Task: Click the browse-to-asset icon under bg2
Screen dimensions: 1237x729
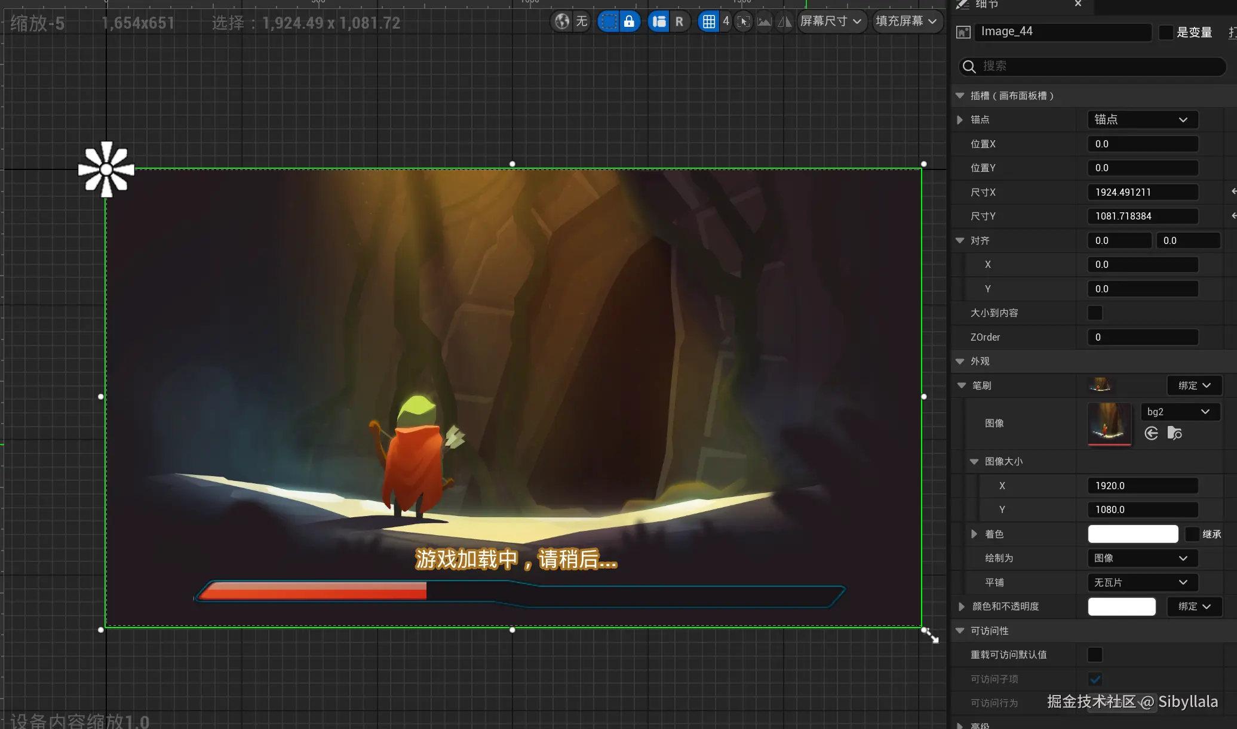Action: [1174, 433]
